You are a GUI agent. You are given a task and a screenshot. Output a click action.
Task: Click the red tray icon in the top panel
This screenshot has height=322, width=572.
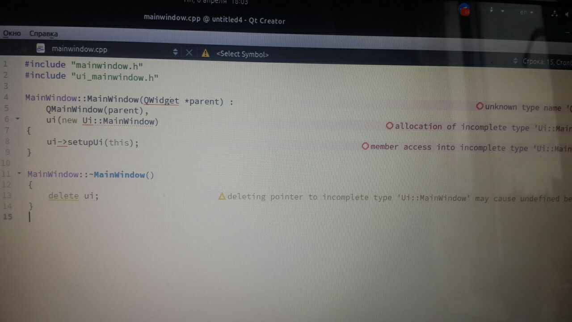pos(465,10)
